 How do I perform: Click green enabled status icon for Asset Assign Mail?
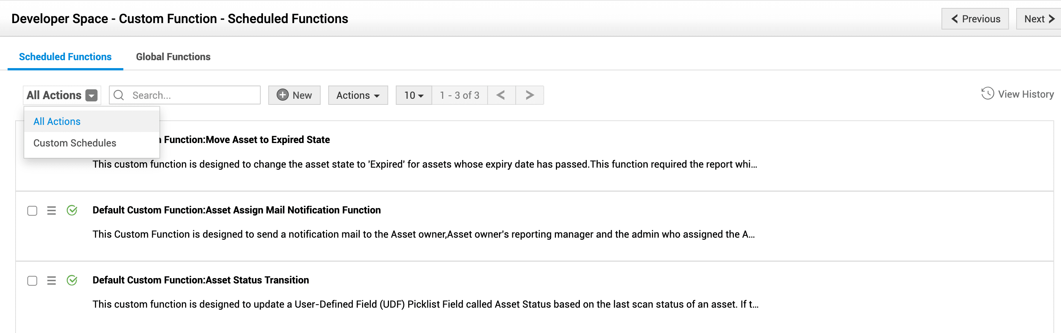pyautogui.click(x=72, y=211)
